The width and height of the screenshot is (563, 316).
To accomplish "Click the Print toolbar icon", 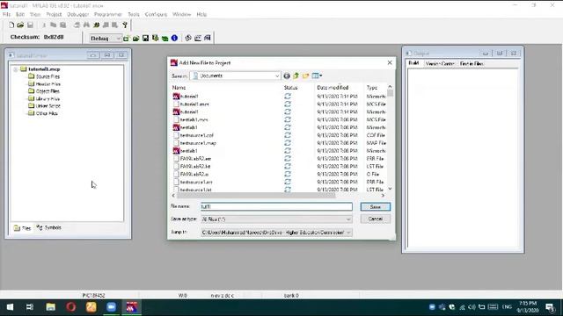I will 77,25.
